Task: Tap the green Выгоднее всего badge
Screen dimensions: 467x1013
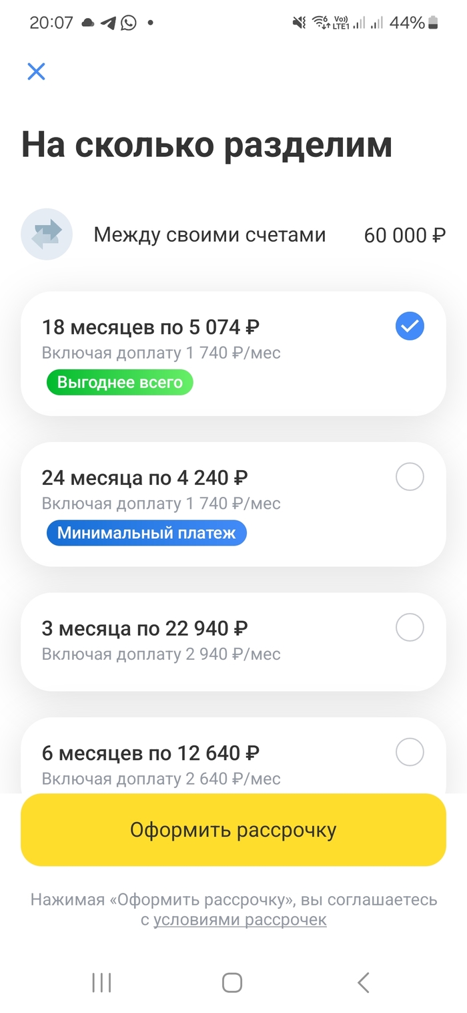Action: (119, 383)
